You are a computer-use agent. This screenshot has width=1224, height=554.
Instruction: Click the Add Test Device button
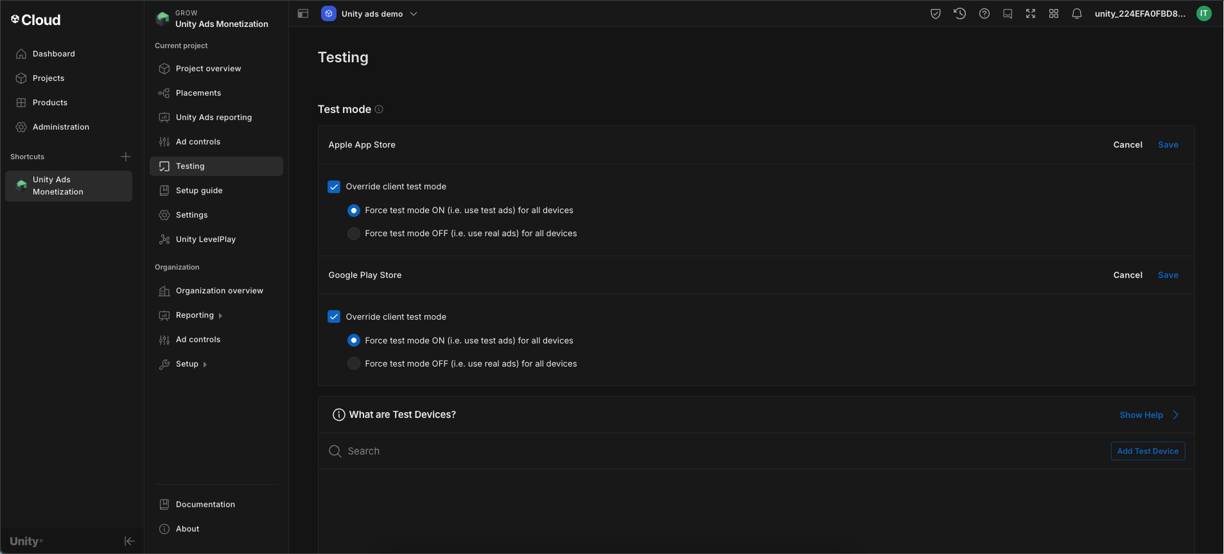click(x=1148, y=451)
